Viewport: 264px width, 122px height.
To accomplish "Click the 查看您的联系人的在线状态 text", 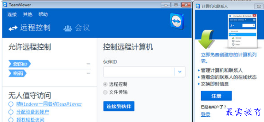I will point(229,77).
